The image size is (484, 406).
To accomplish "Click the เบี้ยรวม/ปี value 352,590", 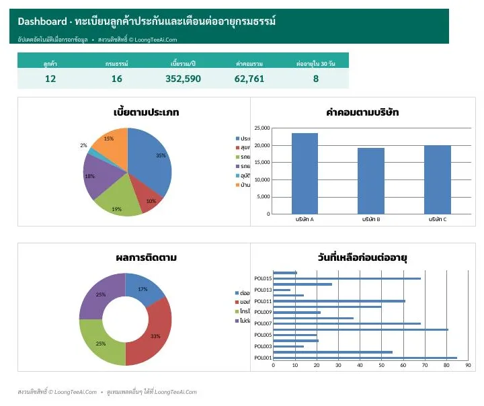I will 183,79.
